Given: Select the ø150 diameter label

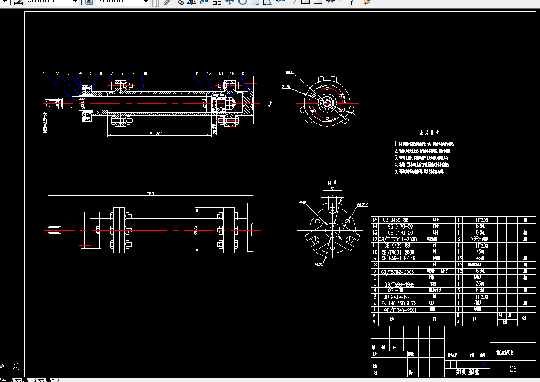Looking at the screenshot, I should point(319,264).
